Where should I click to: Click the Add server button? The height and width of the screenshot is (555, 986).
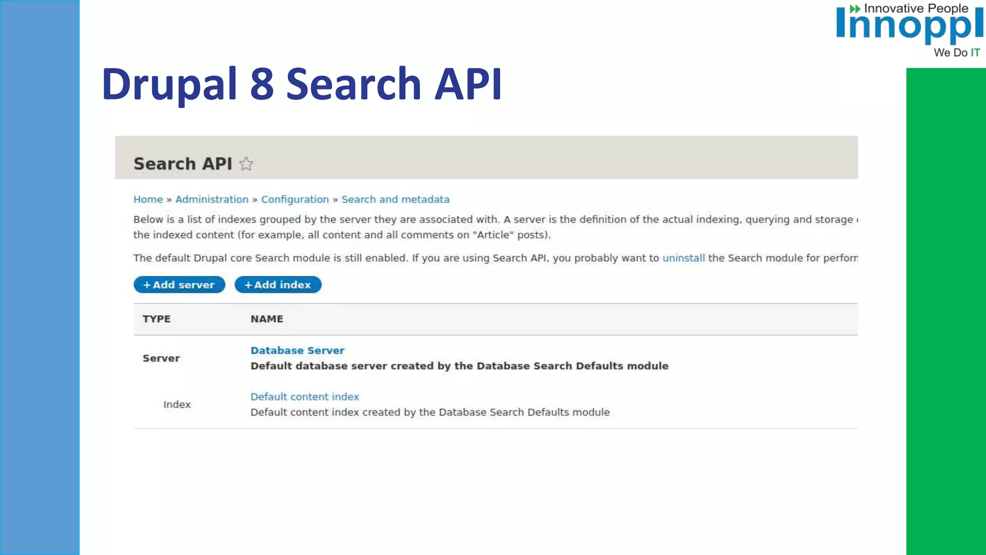[x=179, y=285]
